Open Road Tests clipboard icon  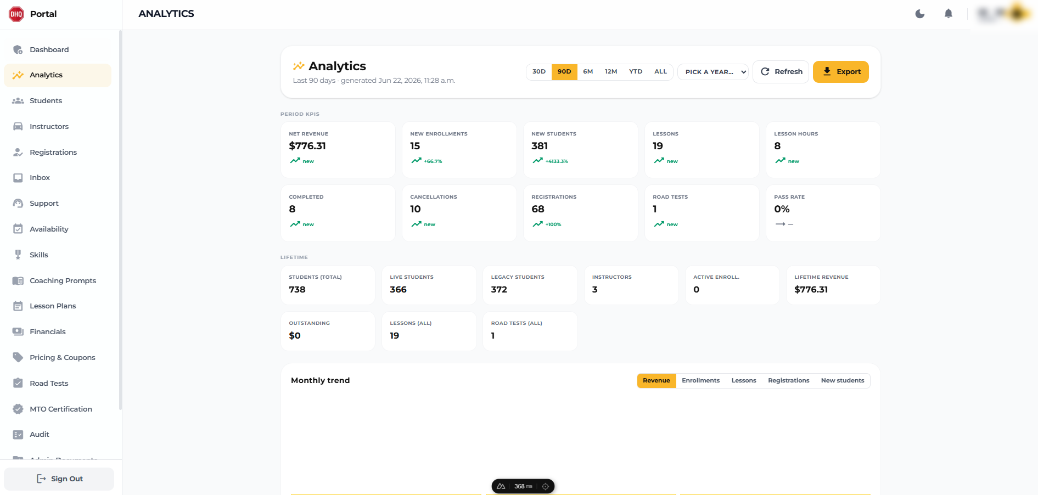coord(18,383)
